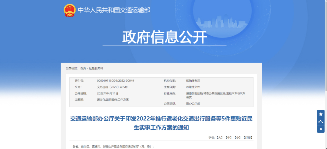The height and width of the screenshot is (149, 327).
Task: Click the index number 000019713O09/2022-00049
Action: point(115,81)
